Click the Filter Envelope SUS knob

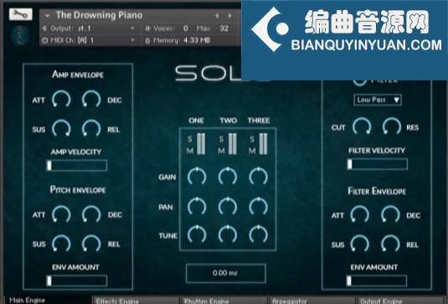click(360, 244)
